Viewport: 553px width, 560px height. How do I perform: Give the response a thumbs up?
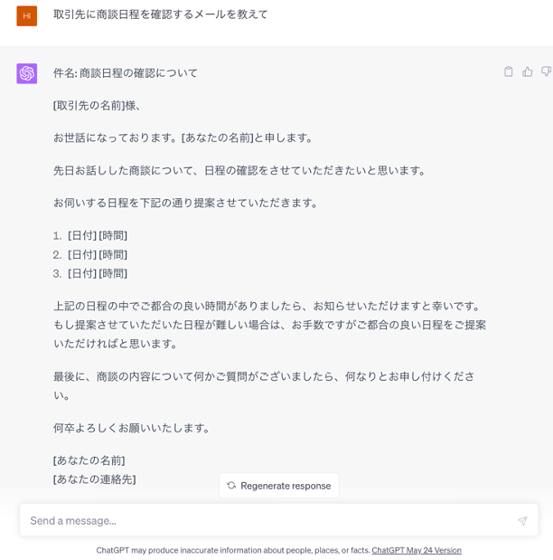pyautogui.click(x=528, y=71)
